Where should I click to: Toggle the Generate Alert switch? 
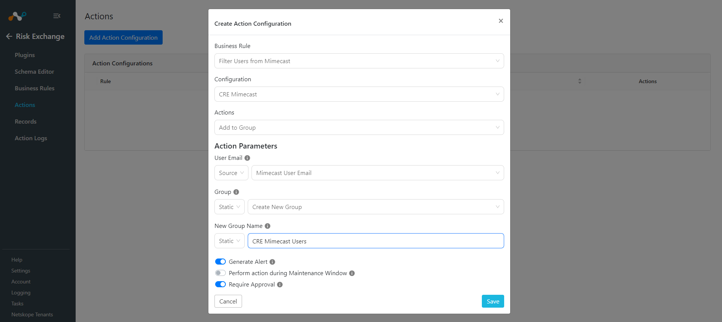point(220,262)
